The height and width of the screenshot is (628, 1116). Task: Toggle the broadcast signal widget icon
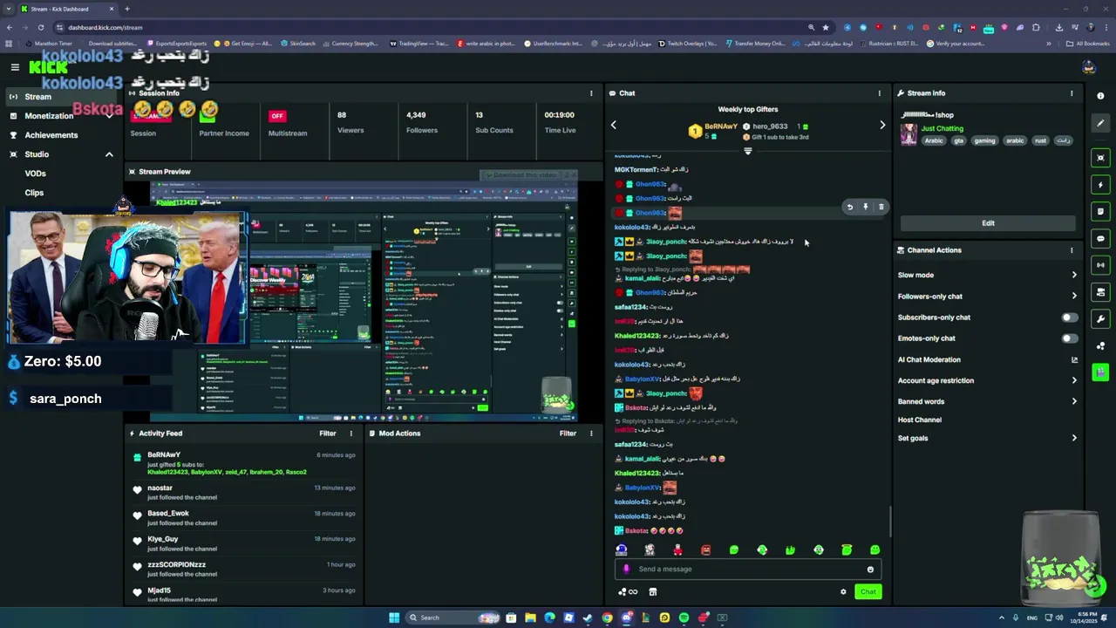(1100, 265)
